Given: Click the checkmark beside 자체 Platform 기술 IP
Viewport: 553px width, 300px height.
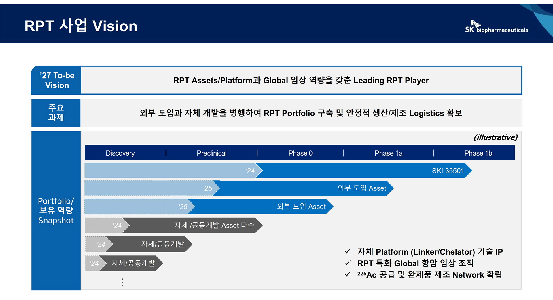Looking at the screenshot, I should click(x=348, y=251).
